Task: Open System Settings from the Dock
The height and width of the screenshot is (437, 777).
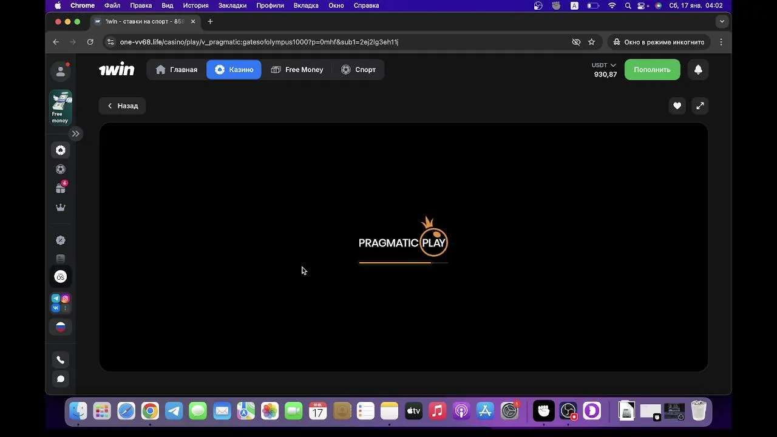Action: click(509, 412)
